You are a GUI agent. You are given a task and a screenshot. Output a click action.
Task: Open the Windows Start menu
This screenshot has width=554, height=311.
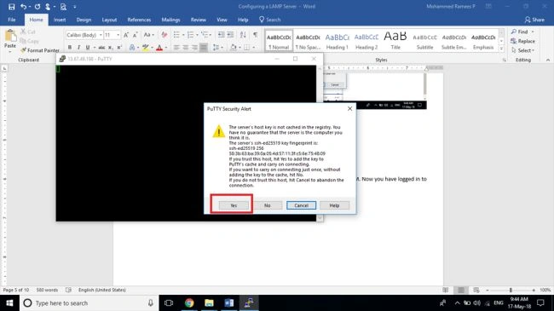pyautogui.click(x=9, y=302)
